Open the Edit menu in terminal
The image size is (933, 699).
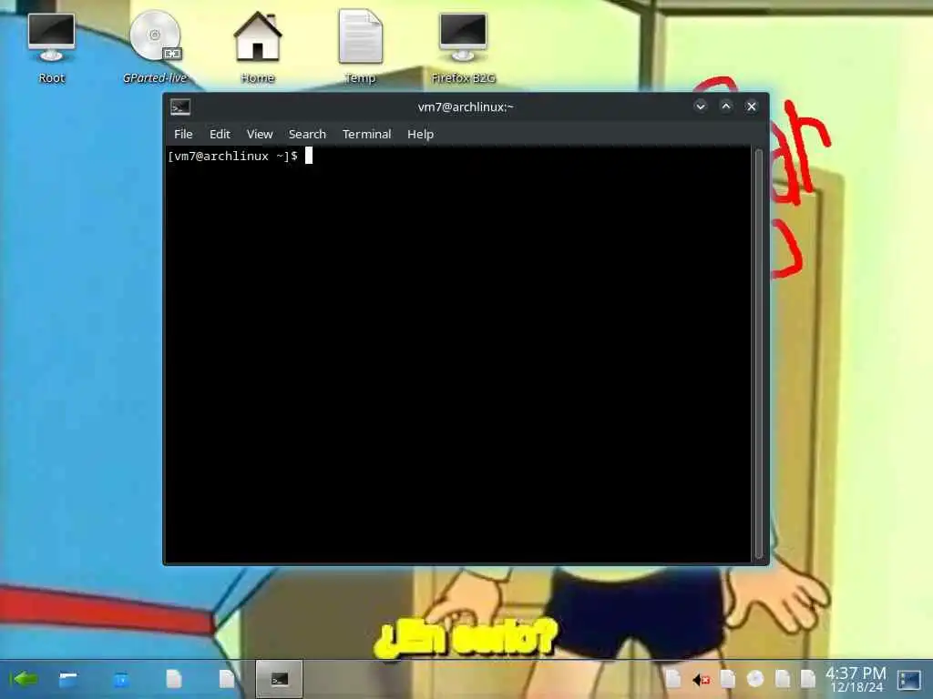pos(220,135)
